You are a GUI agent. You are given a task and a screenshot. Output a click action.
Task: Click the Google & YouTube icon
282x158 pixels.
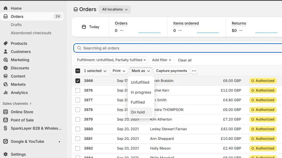[6, 141]
